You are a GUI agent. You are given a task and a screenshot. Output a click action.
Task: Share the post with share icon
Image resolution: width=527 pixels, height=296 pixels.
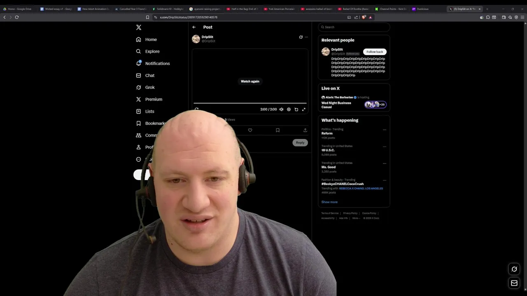pyautogui.click(x=305, y=130)
